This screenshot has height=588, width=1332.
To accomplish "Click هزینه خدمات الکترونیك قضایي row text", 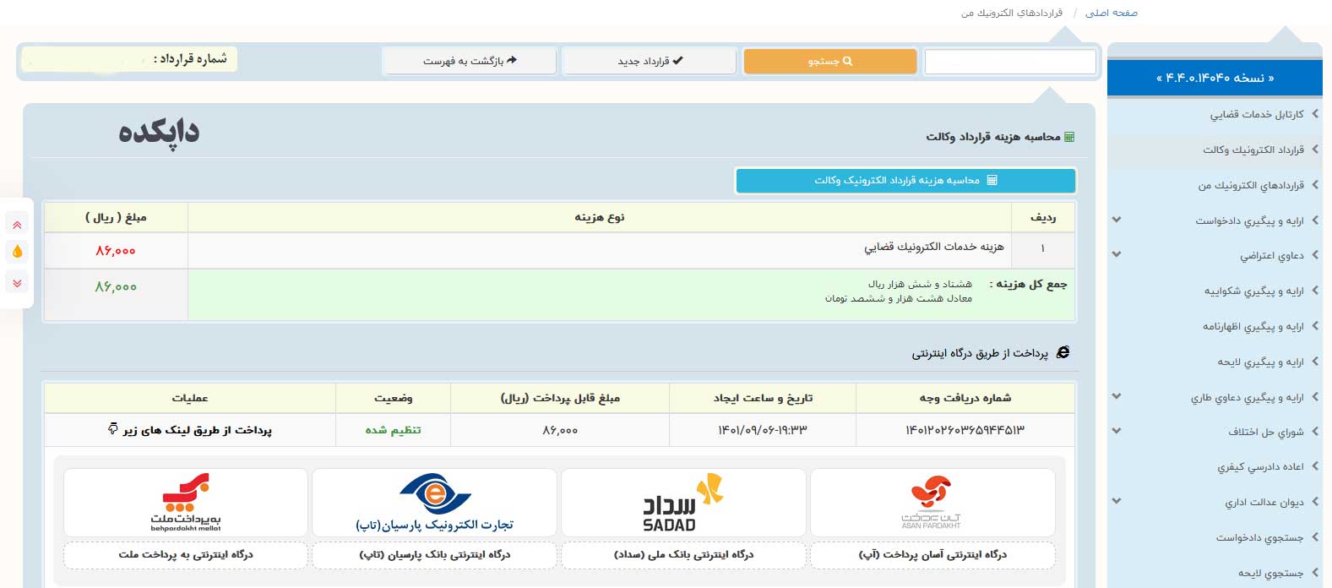I will 933,247.
